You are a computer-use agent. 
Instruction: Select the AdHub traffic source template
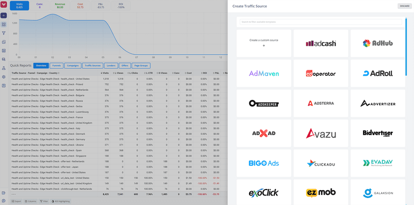tap(378, 43)
